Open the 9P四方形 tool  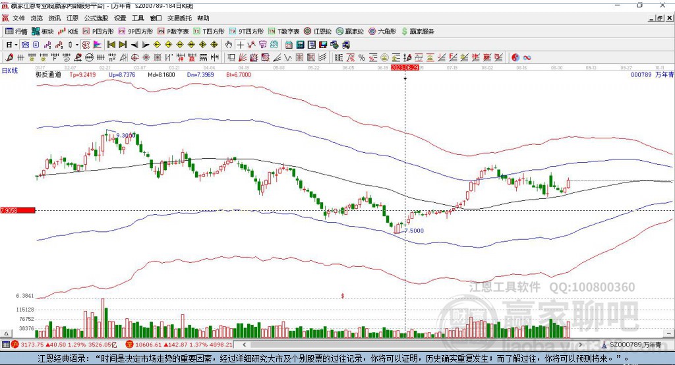136,32
